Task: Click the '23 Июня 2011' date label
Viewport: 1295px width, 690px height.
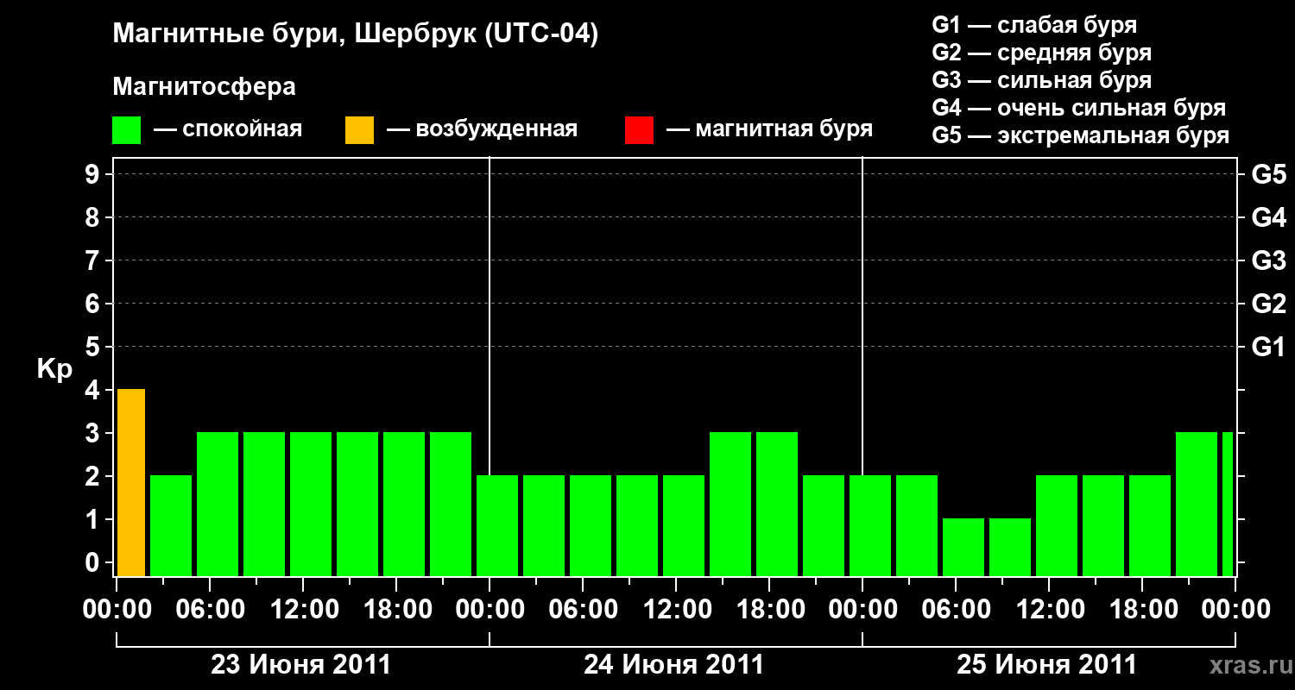Action: 301,665
